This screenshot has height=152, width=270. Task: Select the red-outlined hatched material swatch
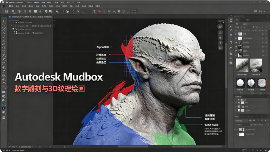(262, 83)
